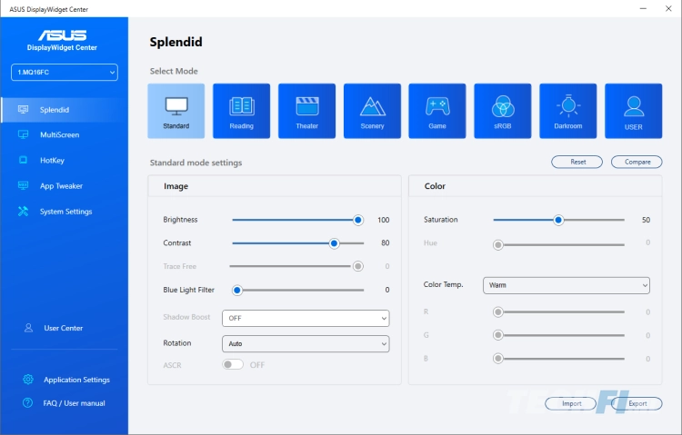
Task: Click the Brightness slider handle
Action: [x=358, y=220]
